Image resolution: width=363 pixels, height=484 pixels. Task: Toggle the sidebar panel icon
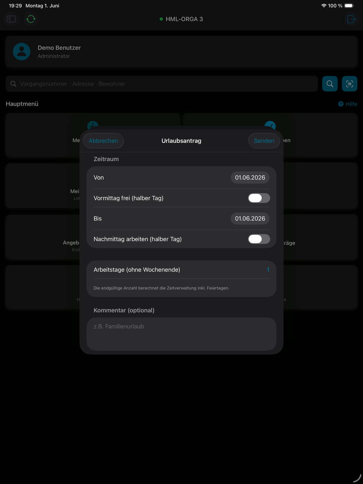click(11, 19)
